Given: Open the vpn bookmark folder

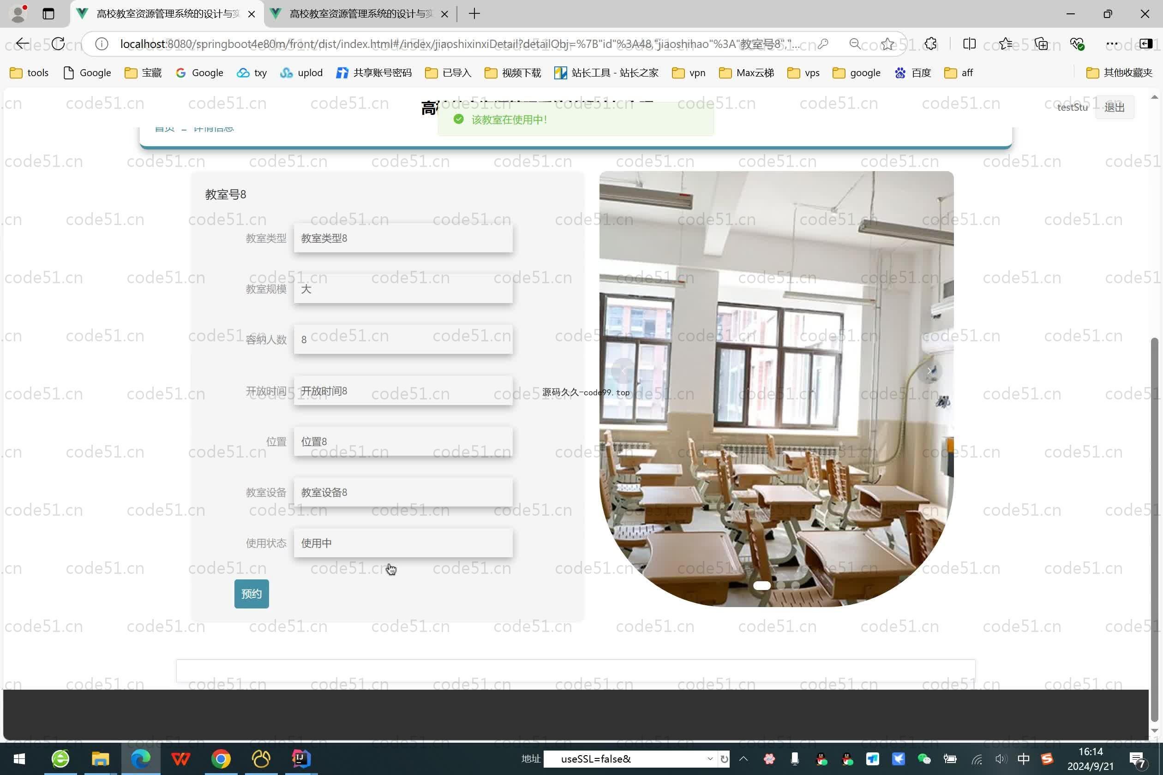Looking at the screenshot, I should (x=689, y=73).
